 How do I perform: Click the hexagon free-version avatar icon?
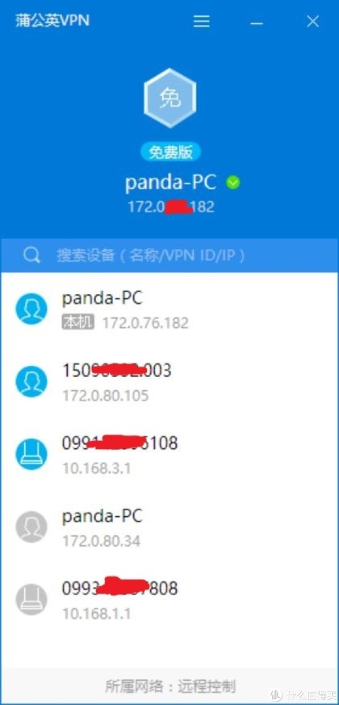point(170,100)
